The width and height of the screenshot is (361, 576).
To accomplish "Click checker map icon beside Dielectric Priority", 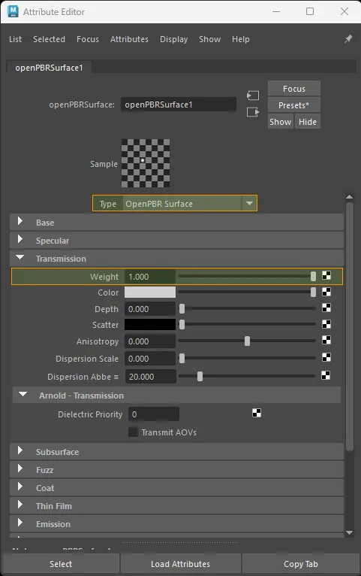I will click(257, 414).
